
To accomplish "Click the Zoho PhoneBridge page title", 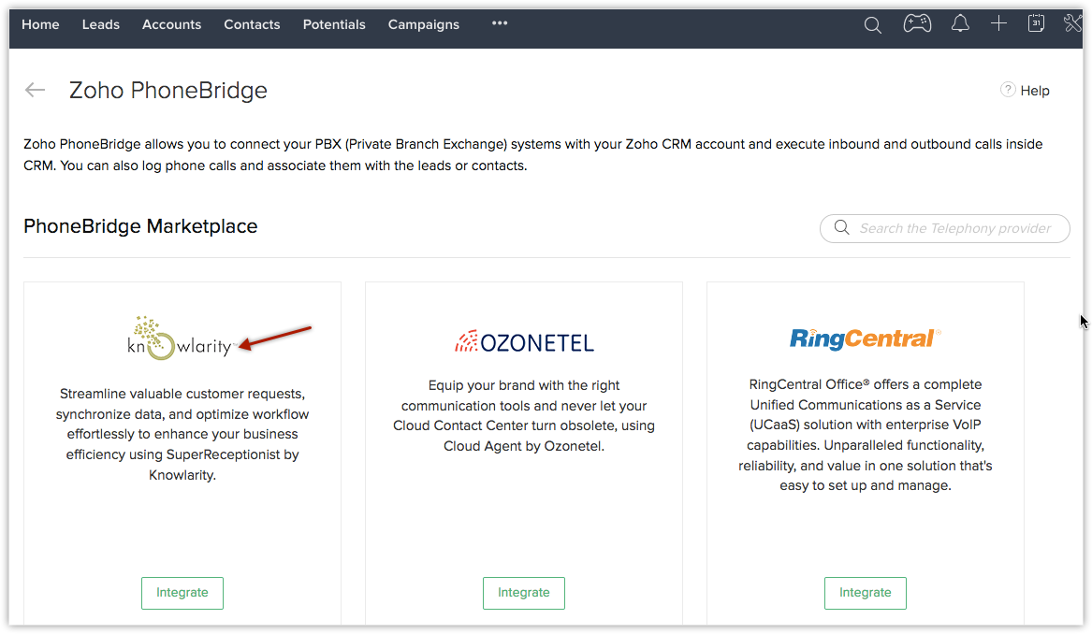I will pyautogui.click(x=167, y=91).
